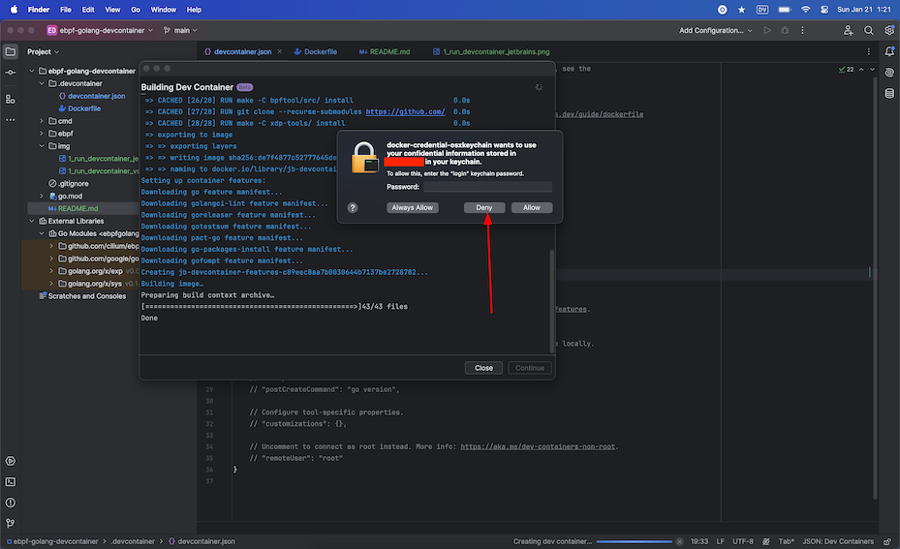Show more tool windows ellipsis icon
Image resolution: width=900 pixels, height=549 pixels.
(11, 120)
